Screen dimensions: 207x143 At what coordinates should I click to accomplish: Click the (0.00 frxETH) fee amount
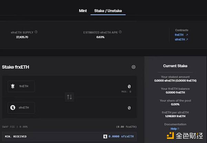tap(126, 127)
